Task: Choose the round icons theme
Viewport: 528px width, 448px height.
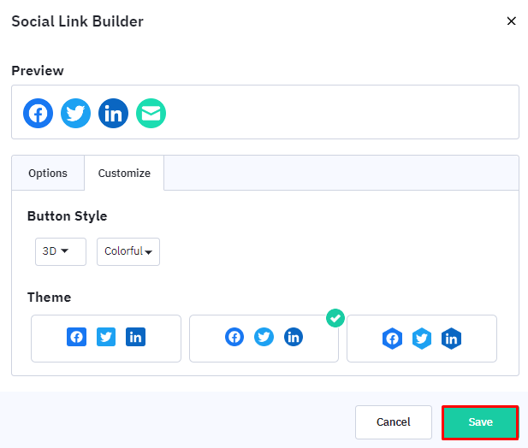Action: 264,339
